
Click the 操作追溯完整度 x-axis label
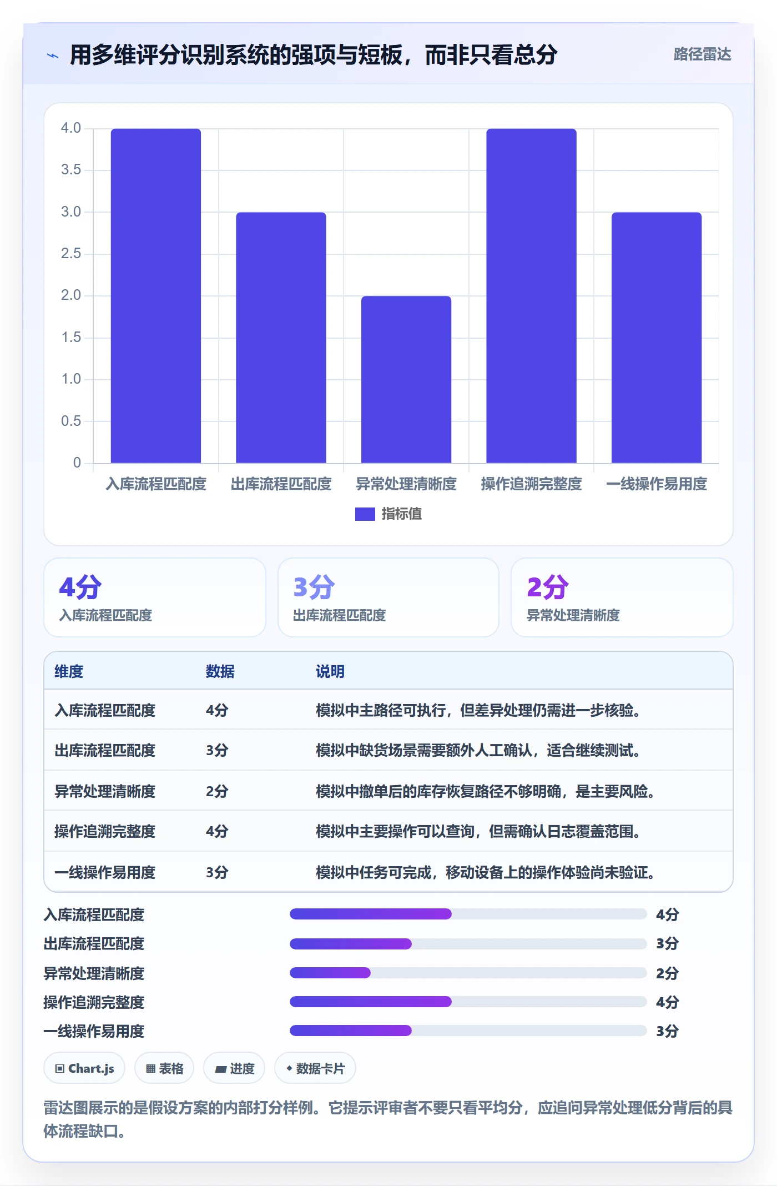[531, 484]
